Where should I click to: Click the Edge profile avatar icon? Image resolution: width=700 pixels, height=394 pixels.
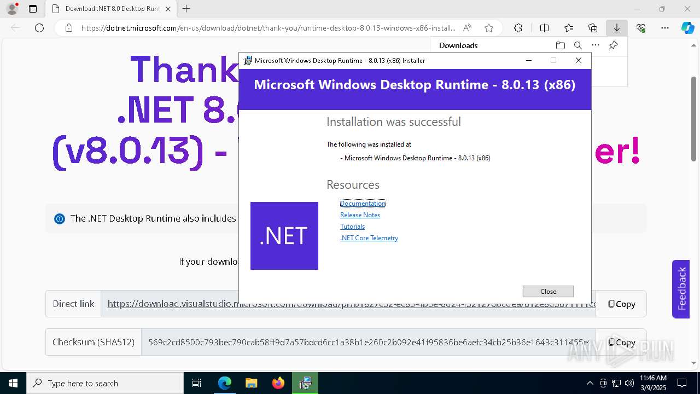click(11, 9)
